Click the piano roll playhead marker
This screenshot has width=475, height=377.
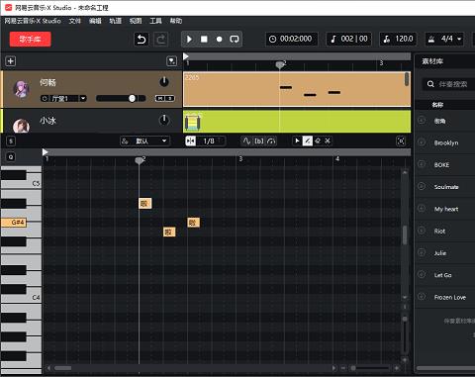140,160
